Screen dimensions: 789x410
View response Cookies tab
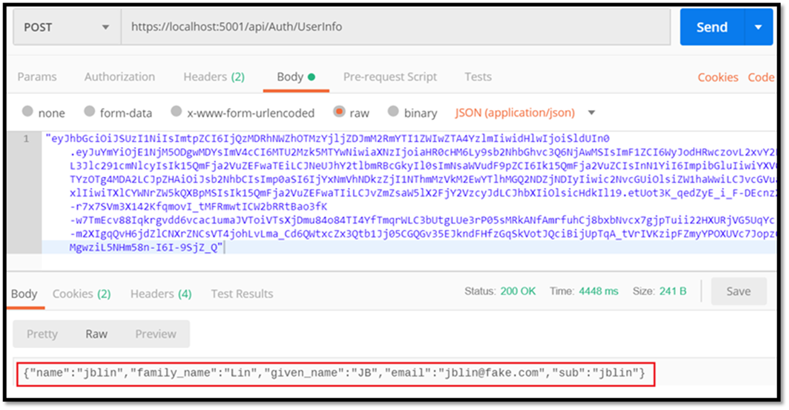pos(81,294)
